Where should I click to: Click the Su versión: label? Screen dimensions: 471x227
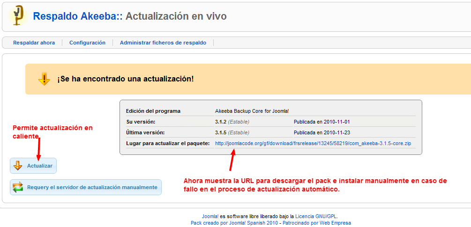[x=141, y=122]
